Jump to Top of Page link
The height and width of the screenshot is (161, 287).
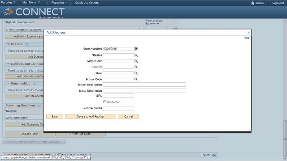click(208, 155)
